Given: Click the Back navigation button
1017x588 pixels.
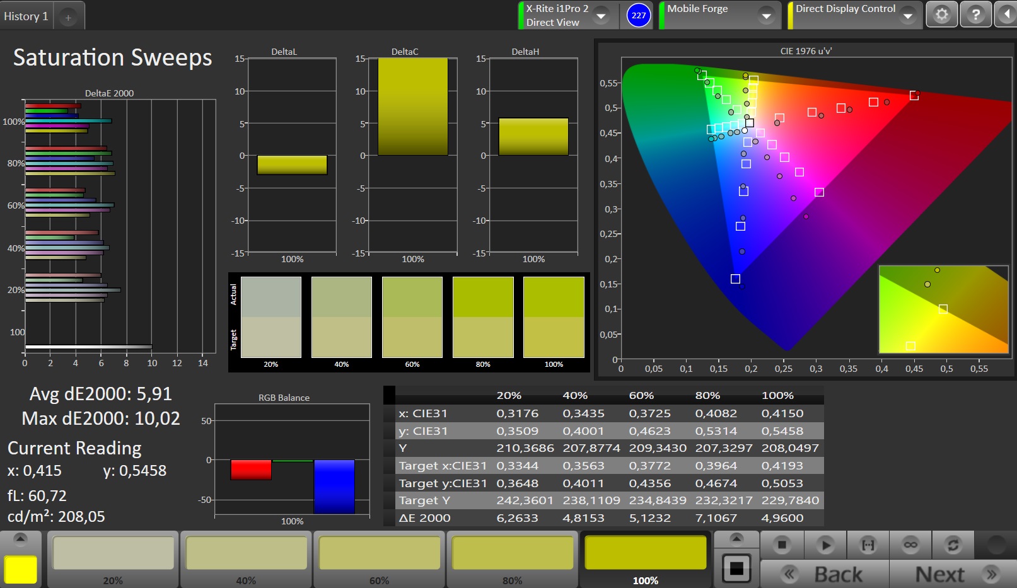Looking at the screenshot, I should point(824,574).
